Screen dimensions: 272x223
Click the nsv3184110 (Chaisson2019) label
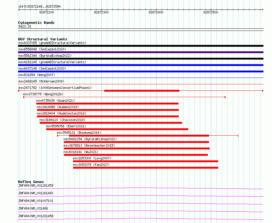tap(62, 120)
